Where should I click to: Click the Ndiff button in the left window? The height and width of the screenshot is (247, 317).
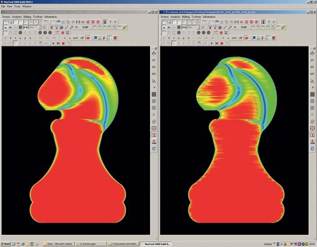[85, 27]
